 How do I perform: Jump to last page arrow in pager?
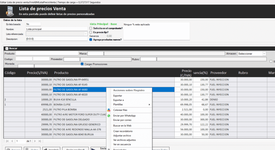pyautogui.click(x=40, y=141)
